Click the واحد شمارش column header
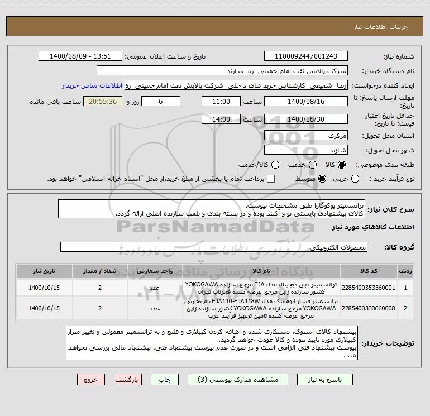 point(154,271)
